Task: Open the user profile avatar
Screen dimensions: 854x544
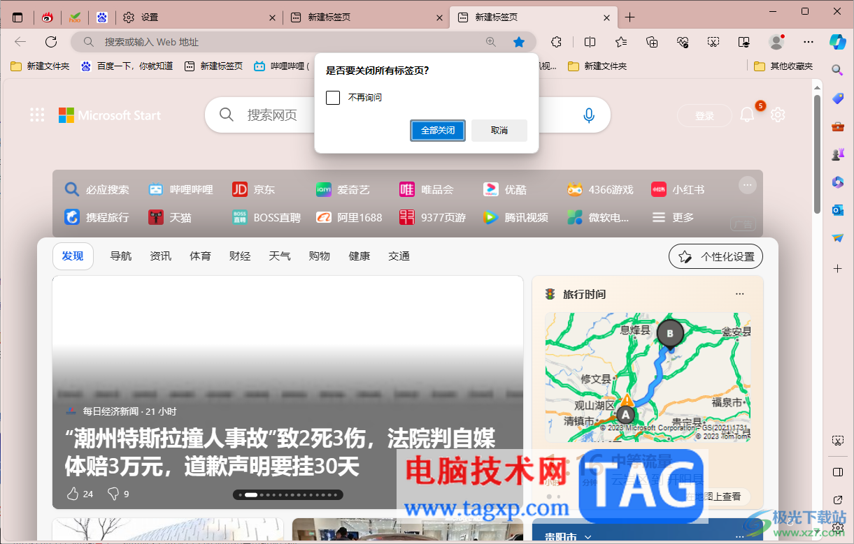Action: pos(776,42)
